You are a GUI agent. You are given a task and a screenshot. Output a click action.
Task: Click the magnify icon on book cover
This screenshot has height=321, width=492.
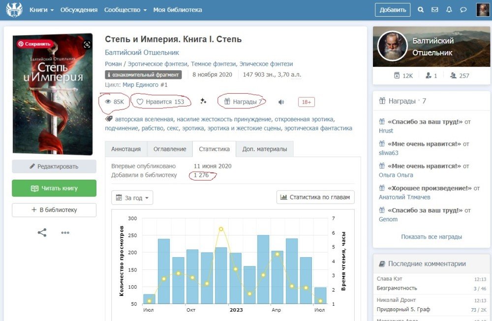click(x=87, y=45)
